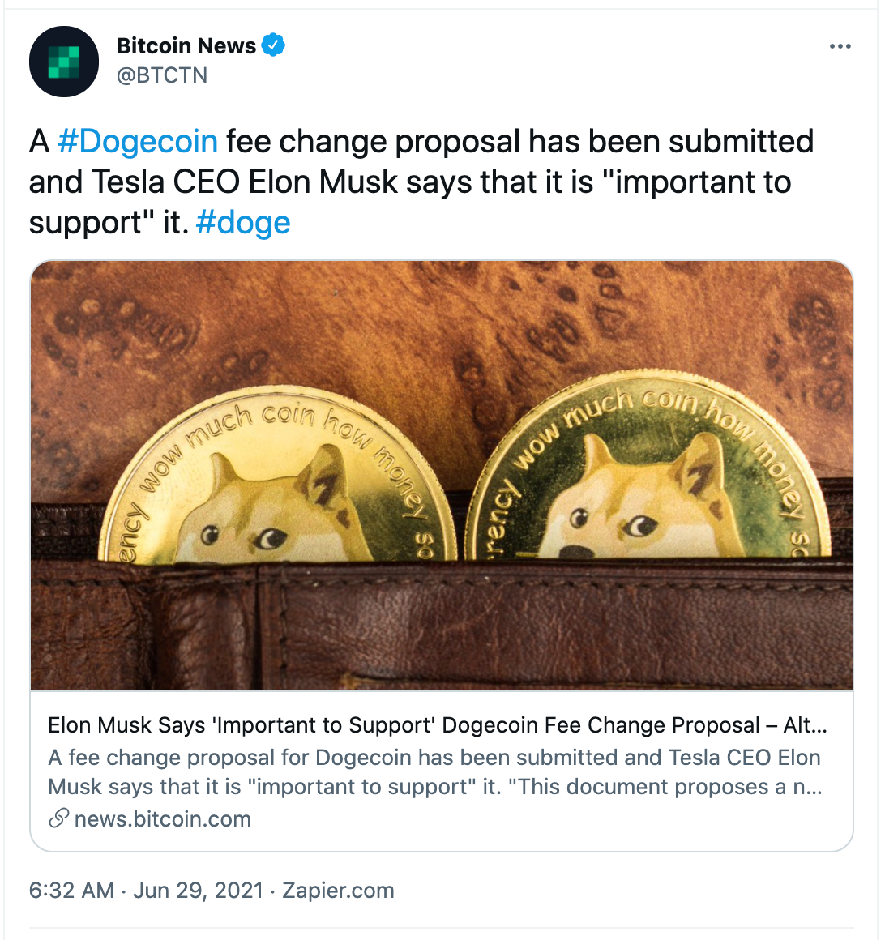Open the Zapier.com source label
Viewport: 885px width, 940px height.
click(338, 891)
